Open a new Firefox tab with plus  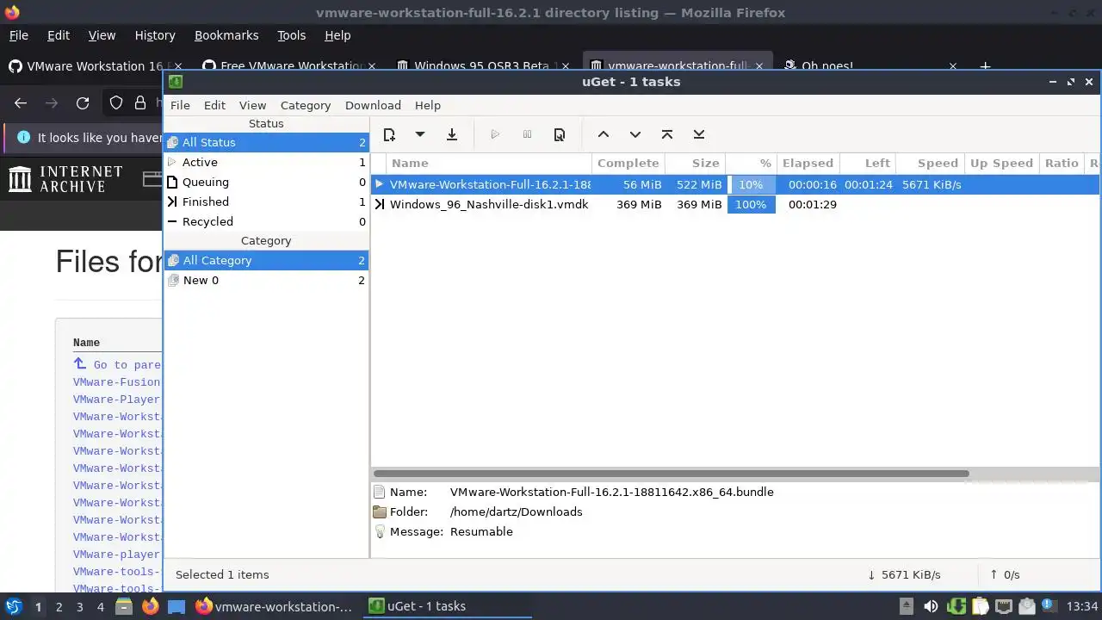point(985,66)
